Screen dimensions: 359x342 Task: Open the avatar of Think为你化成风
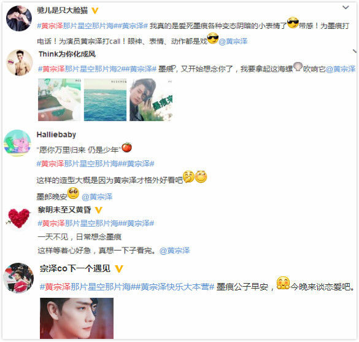[20, 62]
